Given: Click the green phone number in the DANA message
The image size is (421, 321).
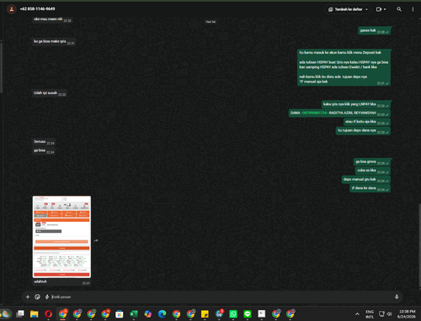Looking at the screenshot, I should [x=315, y=113].
